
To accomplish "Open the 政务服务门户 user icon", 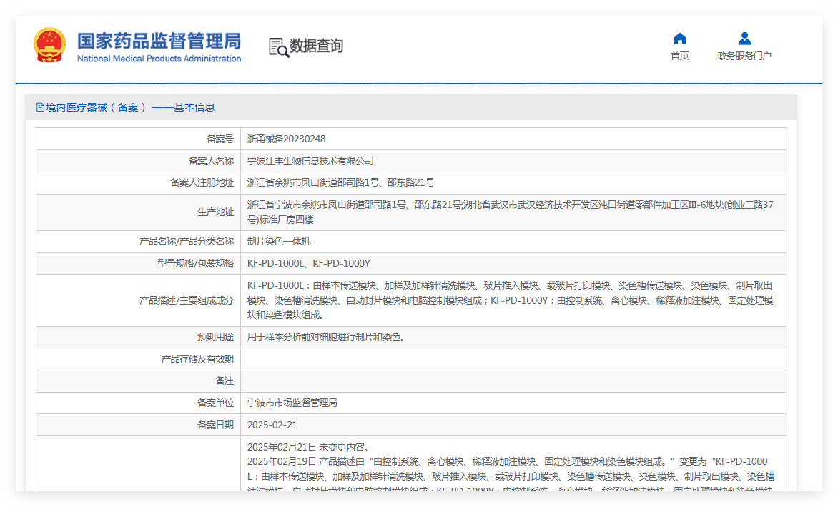I will tap(744, 39).
